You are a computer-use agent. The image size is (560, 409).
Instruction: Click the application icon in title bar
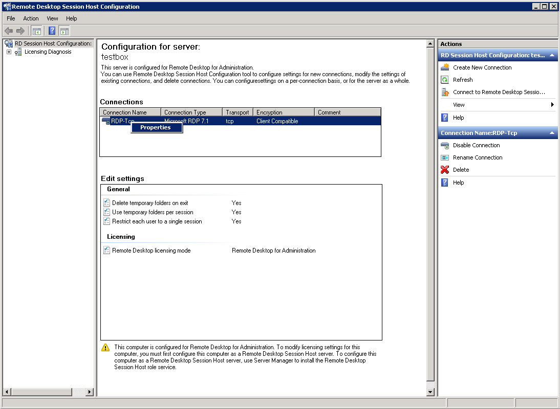click(x=7, y=7)
